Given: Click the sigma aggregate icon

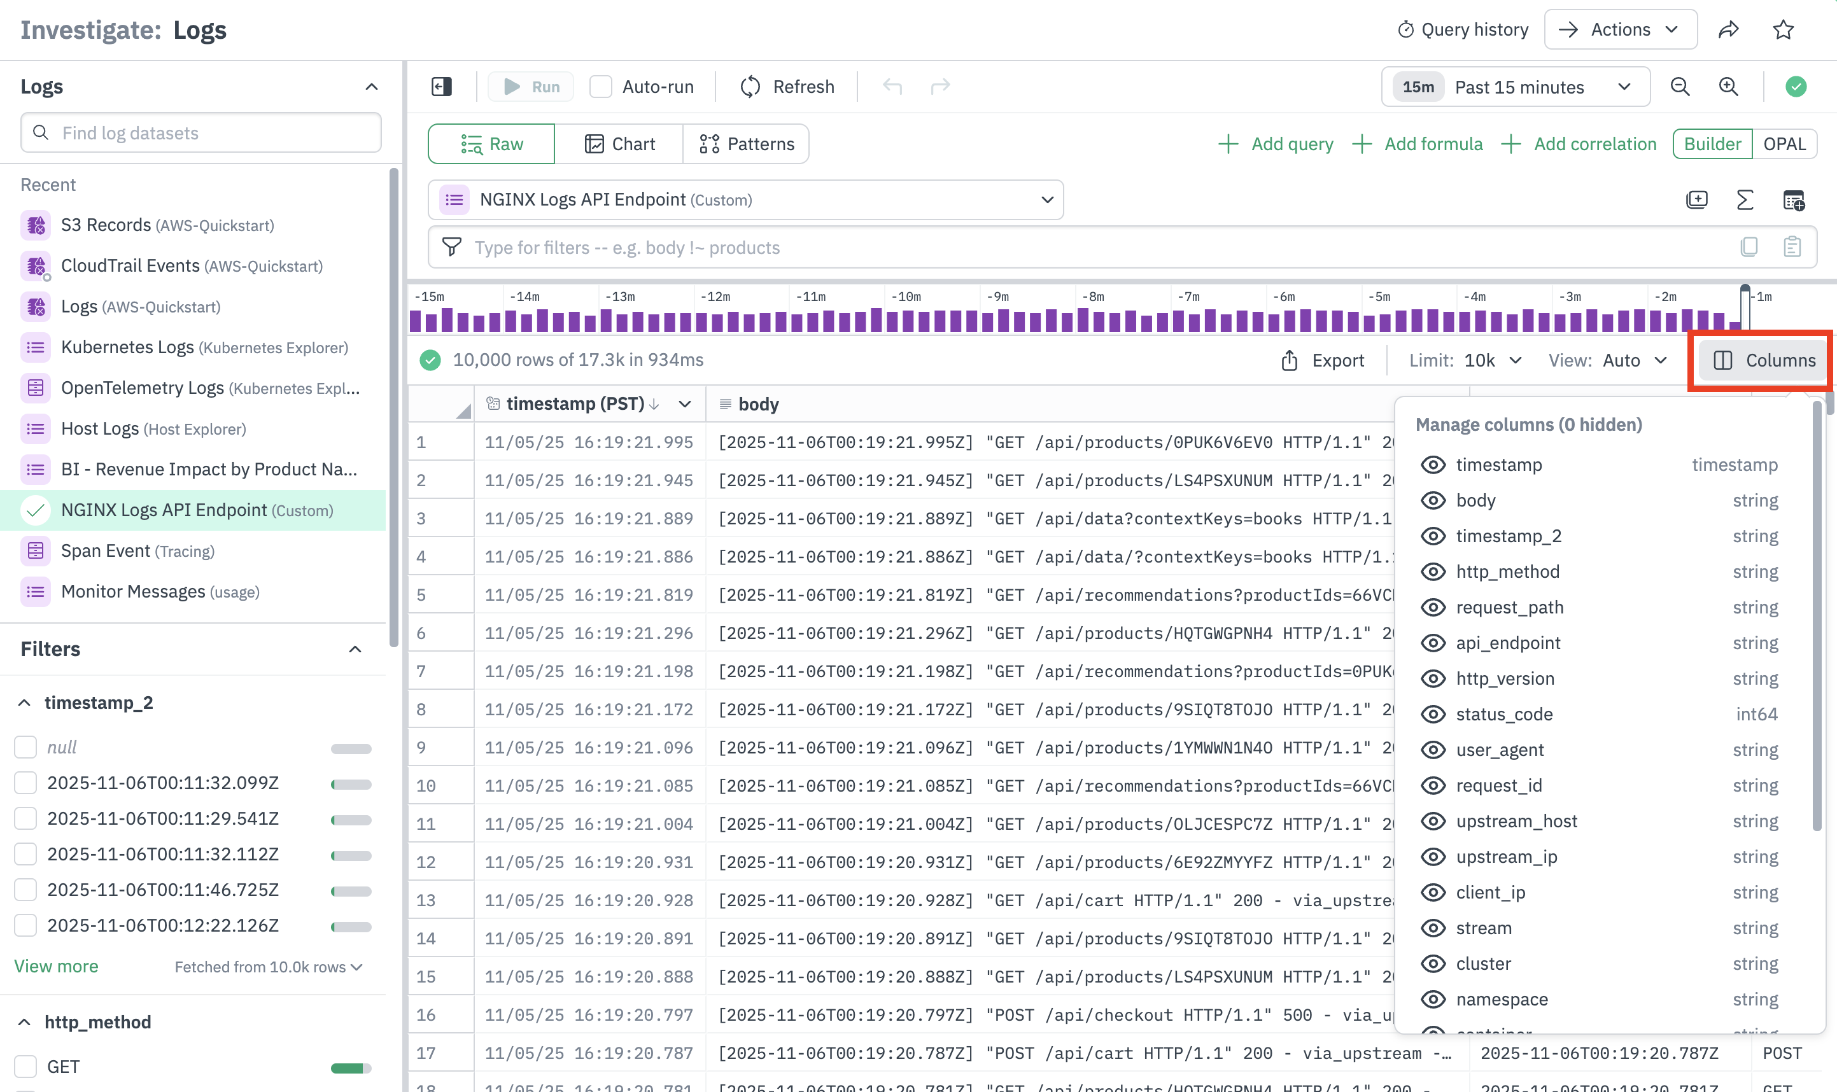Looking at the screenshot, I should [x=1744, y=200].
